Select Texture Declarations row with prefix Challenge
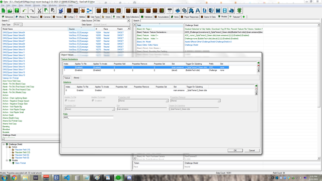 tap(146, 70)
